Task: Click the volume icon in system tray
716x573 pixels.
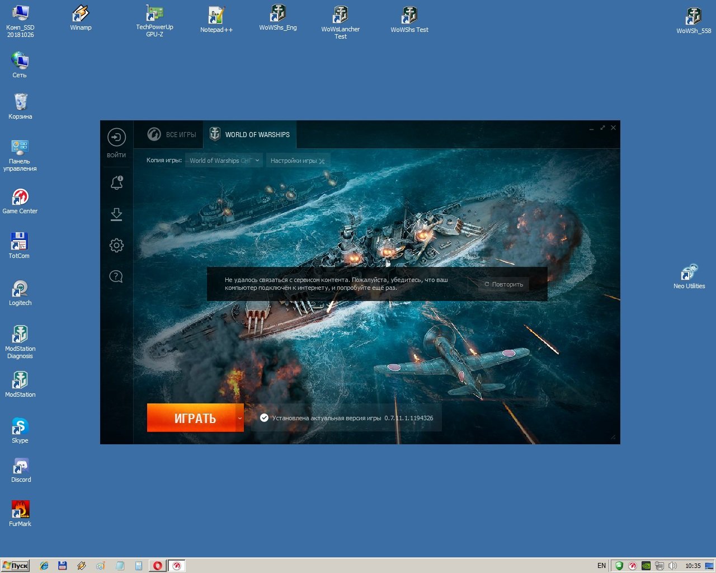Action: tap(672, 566)
